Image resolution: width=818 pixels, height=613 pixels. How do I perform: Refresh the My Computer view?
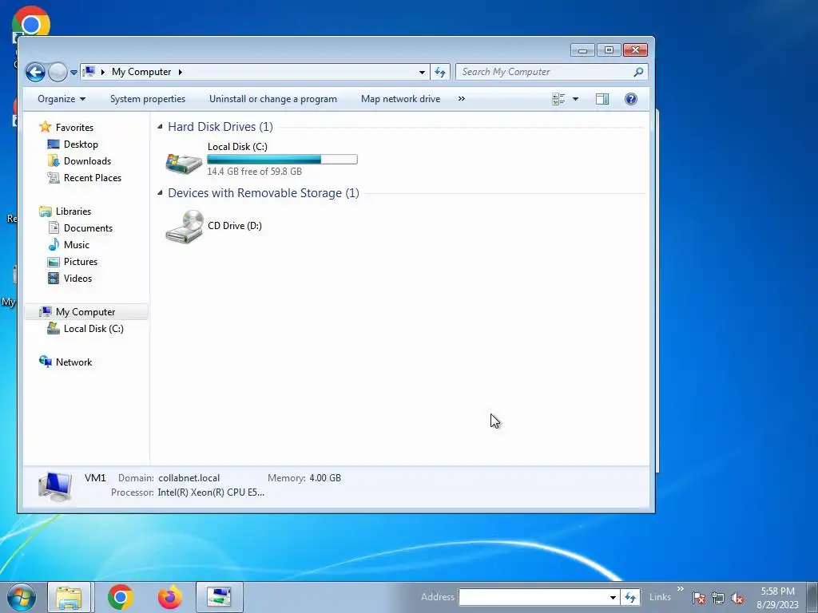440,72
